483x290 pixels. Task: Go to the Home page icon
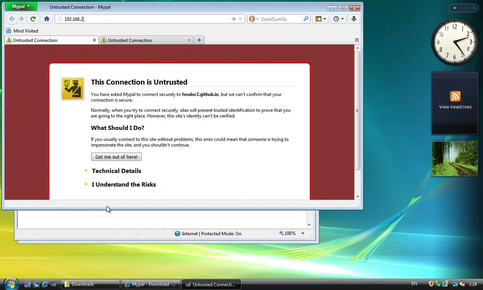click(x=47, y=19)
